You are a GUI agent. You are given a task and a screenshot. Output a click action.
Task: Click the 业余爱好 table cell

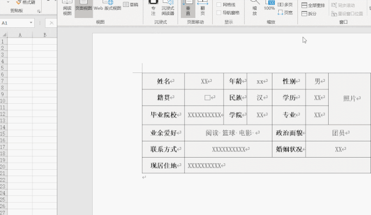[x=163, y=133]
